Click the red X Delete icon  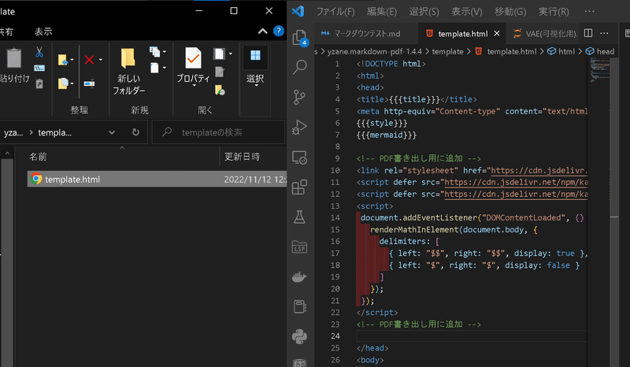(89, 60)
